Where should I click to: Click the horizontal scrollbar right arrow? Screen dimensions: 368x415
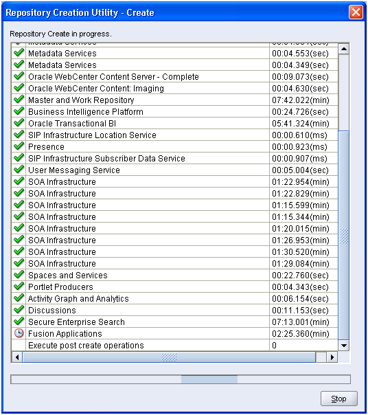pos(332,357)
